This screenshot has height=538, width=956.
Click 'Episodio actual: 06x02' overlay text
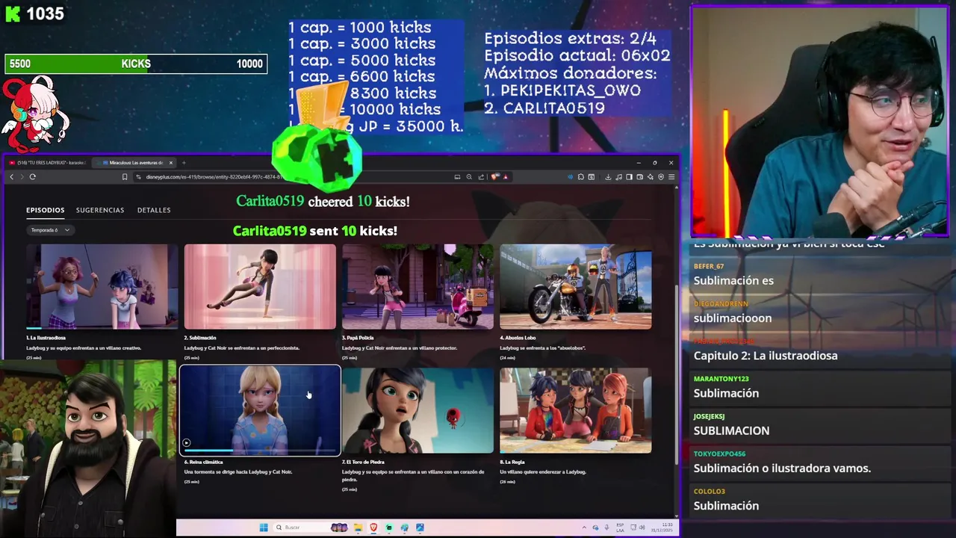[x=577, y=55]
